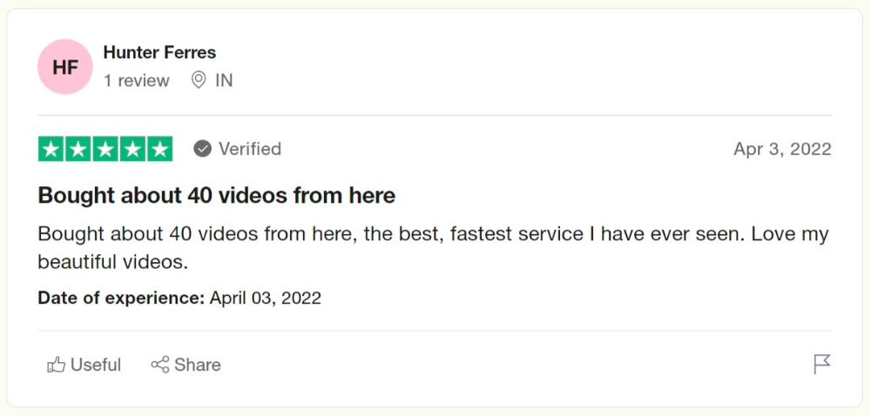This screenshot has width=871, height=416.
Task: Click the second green star
Action: click(x=78, y=149)
